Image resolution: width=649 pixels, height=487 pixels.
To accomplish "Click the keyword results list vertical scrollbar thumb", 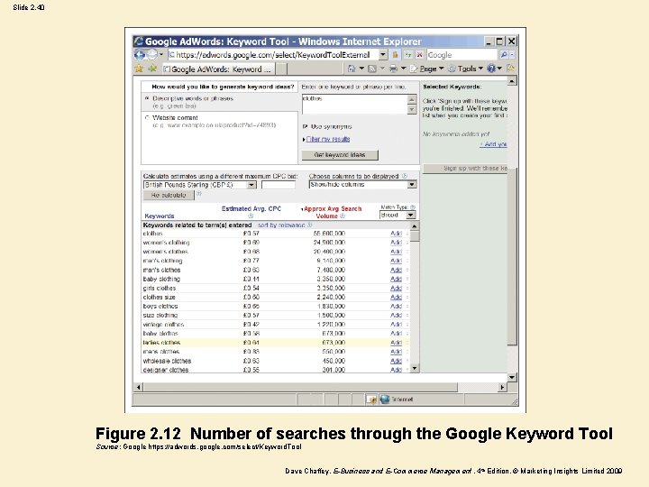I will [x=415, y=236].
